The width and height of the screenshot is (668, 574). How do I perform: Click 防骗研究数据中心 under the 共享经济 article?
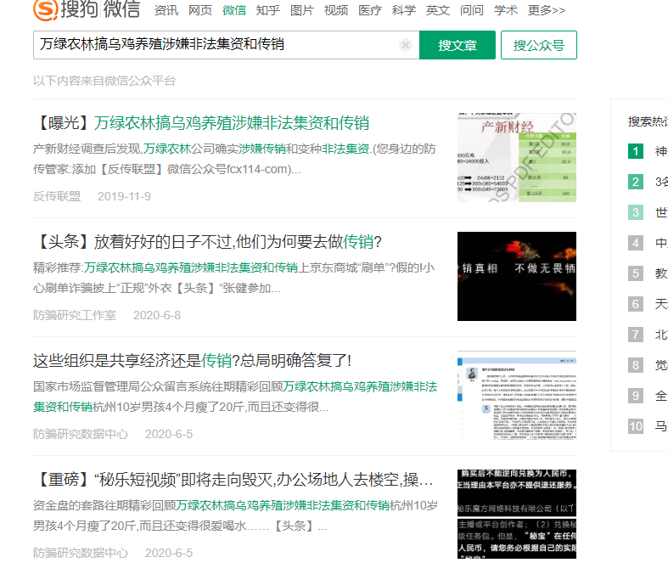81,434
